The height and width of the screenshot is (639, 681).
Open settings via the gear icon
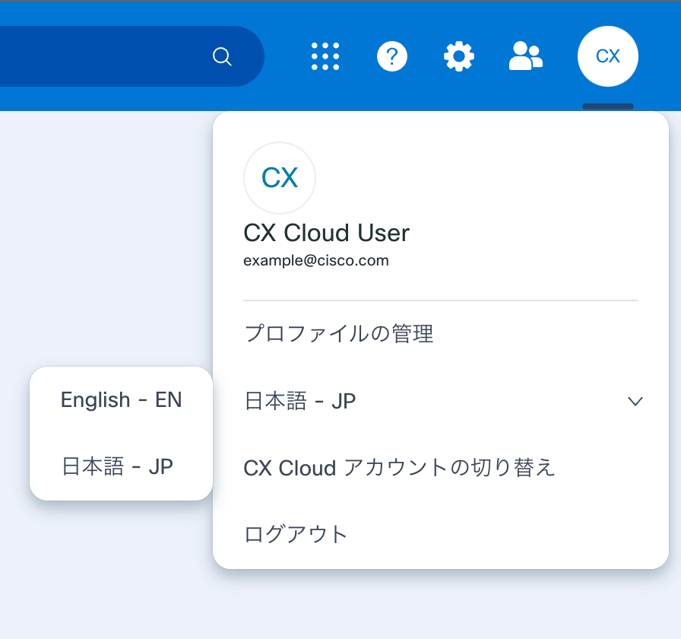(458, 56)
